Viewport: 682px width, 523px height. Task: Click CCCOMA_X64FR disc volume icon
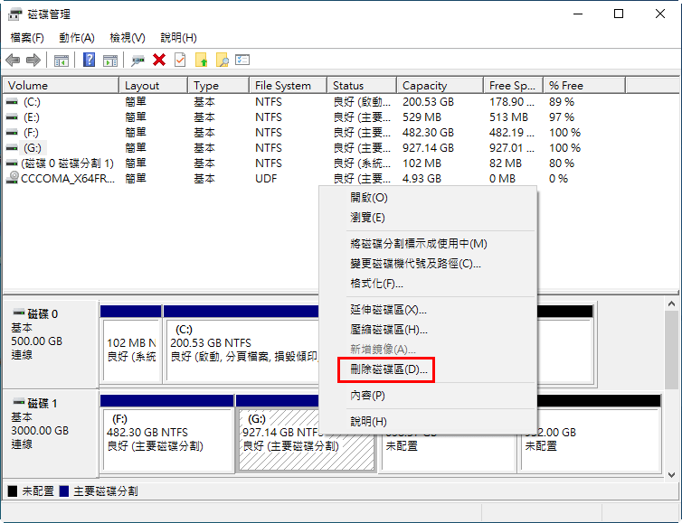point(13,178)
